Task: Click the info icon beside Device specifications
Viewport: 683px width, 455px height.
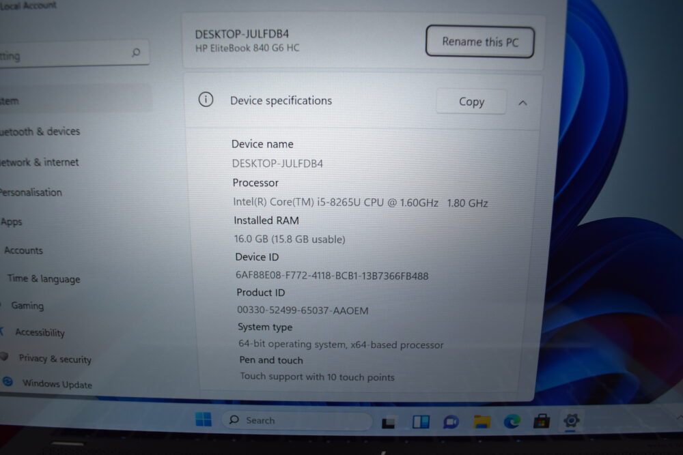Action: 206,100
